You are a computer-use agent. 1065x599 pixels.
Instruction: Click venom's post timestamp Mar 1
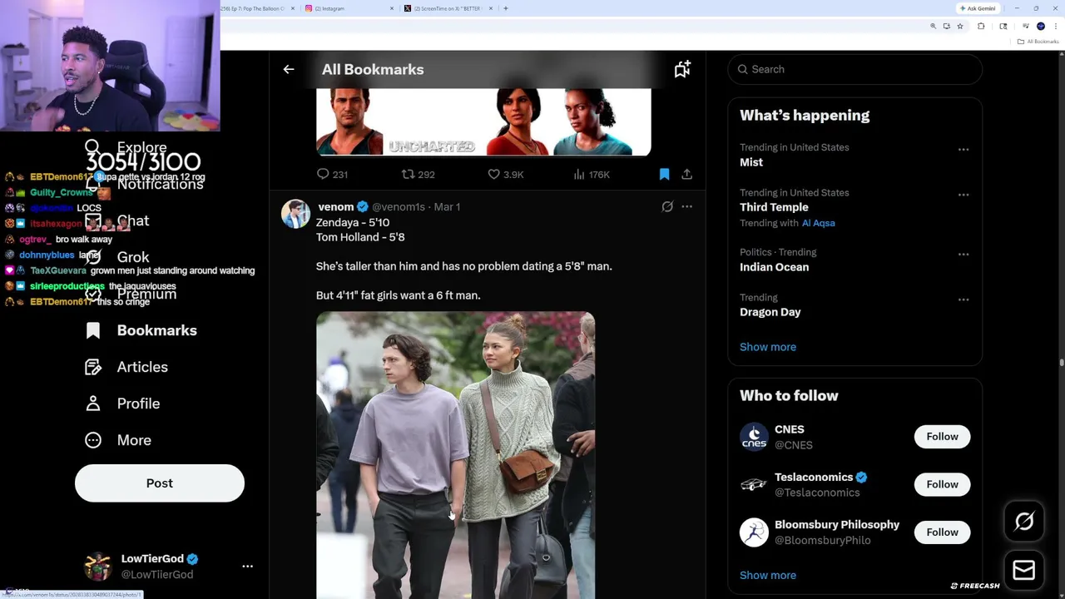(447, 206)
